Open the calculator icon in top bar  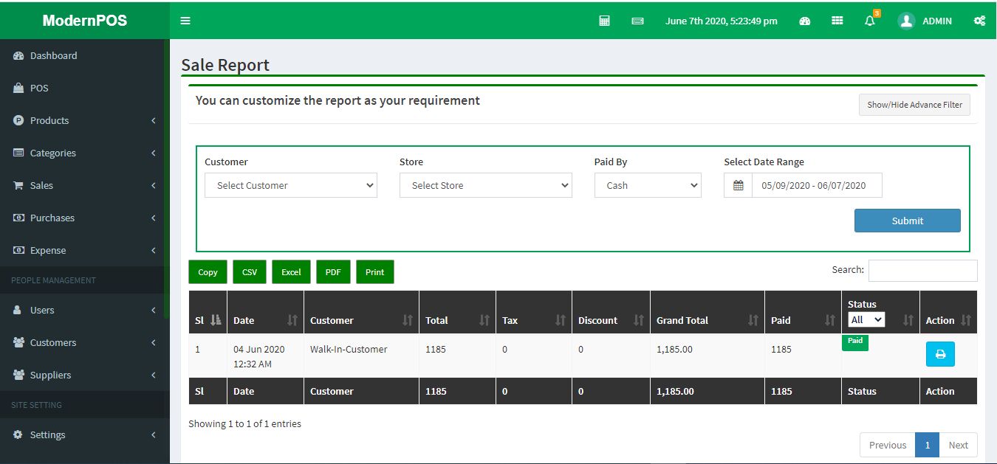[x=604, y=21]
